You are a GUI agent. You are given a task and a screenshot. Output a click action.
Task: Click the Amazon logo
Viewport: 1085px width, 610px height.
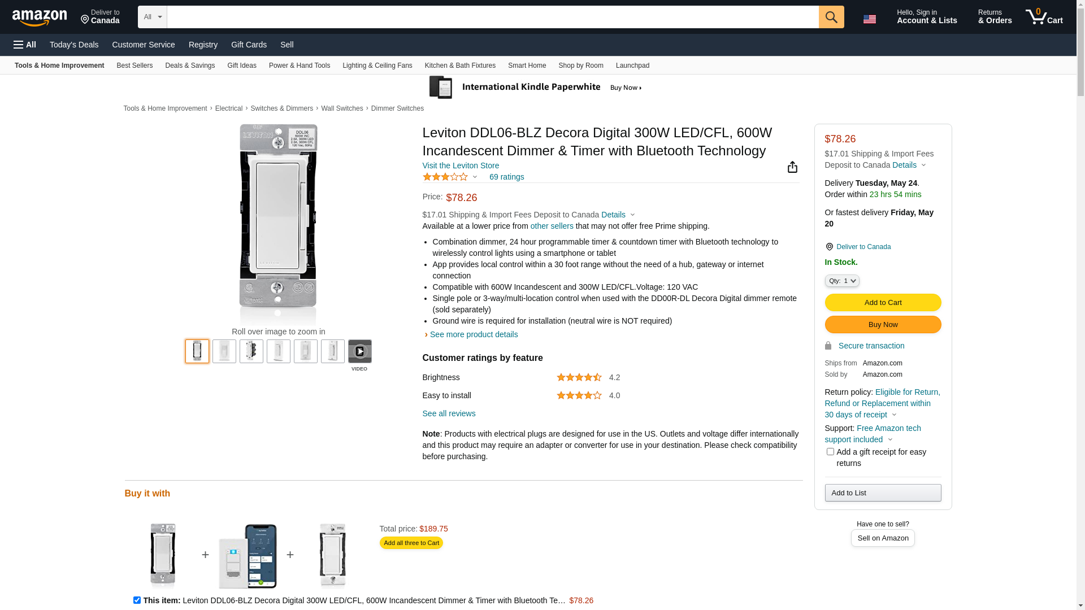coord(40,18)
